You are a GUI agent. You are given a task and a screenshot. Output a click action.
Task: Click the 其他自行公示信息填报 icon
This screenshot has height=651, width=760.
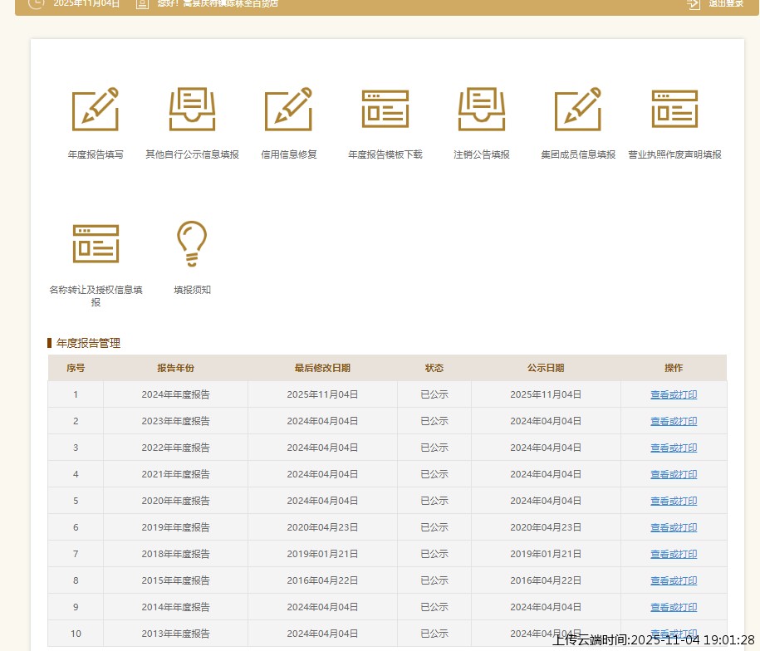tap(192, 110)
